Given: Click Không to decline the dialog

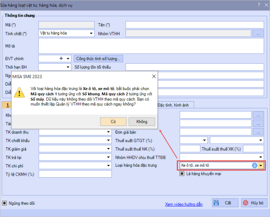Looking at the screenshot, I should (142, 122).
